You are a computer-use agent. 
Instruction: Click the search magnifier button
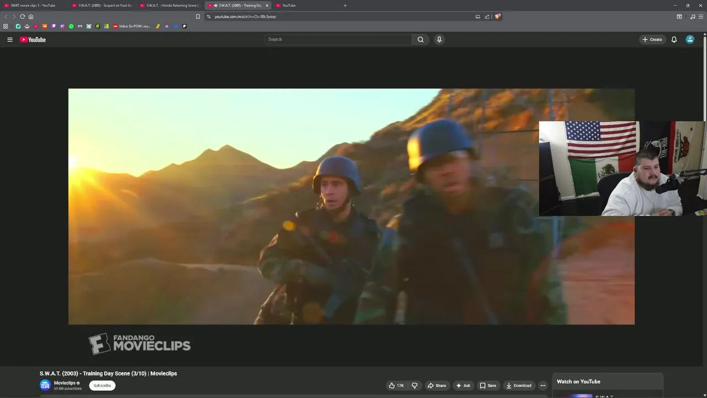click(x=420, y=39)
